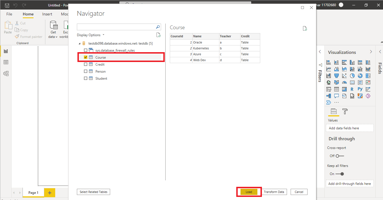Pick the Gauge visualization

(344, 82)
